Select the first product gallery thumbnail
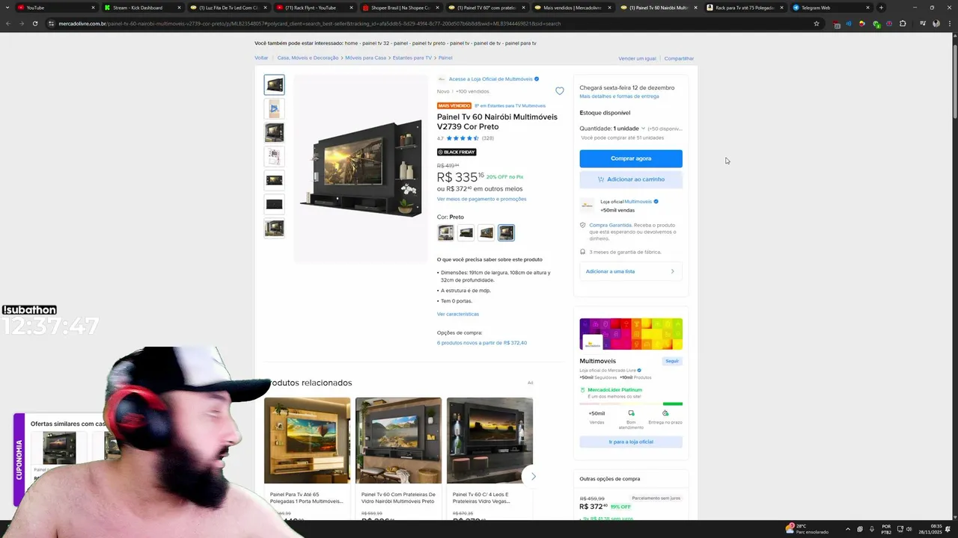958x538 pixels. point(274,84)
